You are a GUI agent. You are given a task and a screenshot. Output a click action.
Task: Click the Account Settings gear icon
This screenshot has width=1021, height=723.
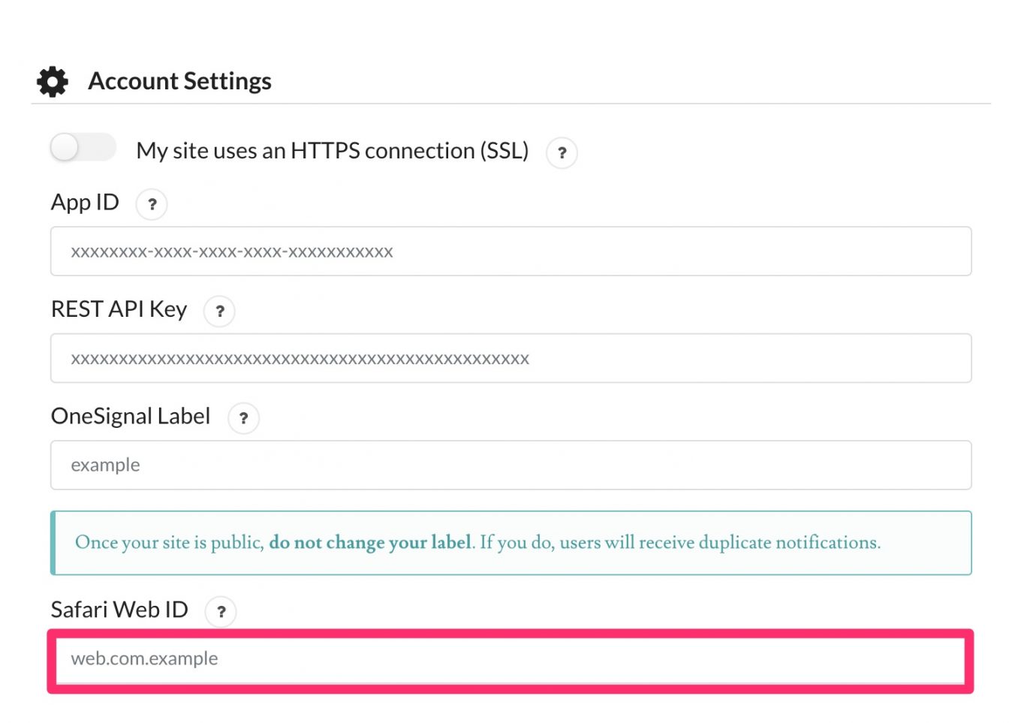(x=53, y=81)
